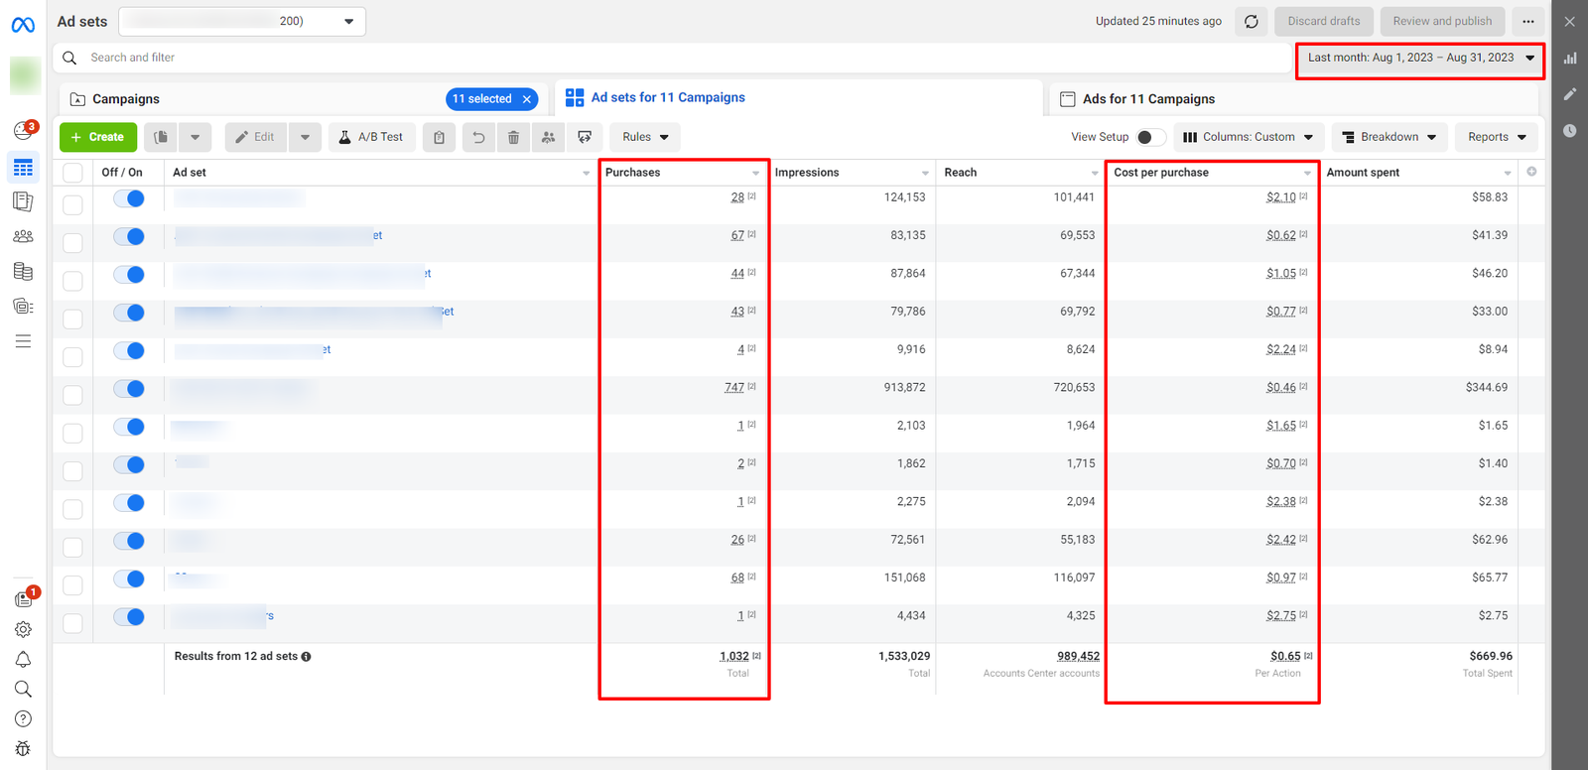Click the trash delete icon
The height and width of the screenshot is (770, 1588).
pyautogui.click(x=513, y=137)
